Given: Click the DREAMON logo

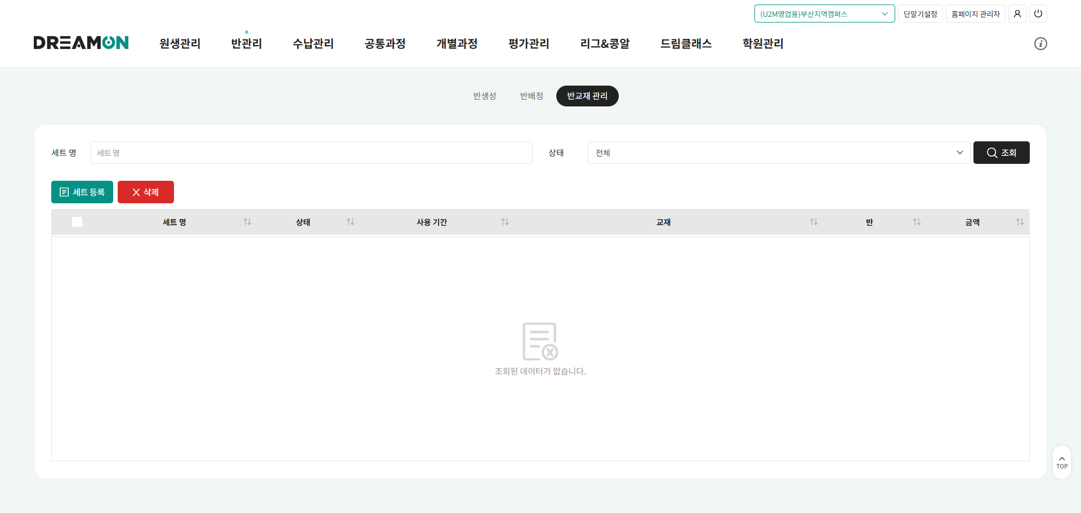Looking at the screenshot, I should coord(81,43).
